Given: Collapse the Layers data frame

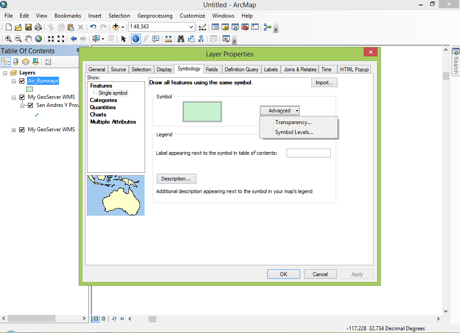Looking at the screenshot, I should 5,73.
